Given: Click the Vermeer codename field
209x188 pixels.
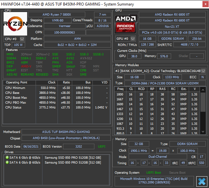Looking at the screenshot, I should (x=65, y=26).
